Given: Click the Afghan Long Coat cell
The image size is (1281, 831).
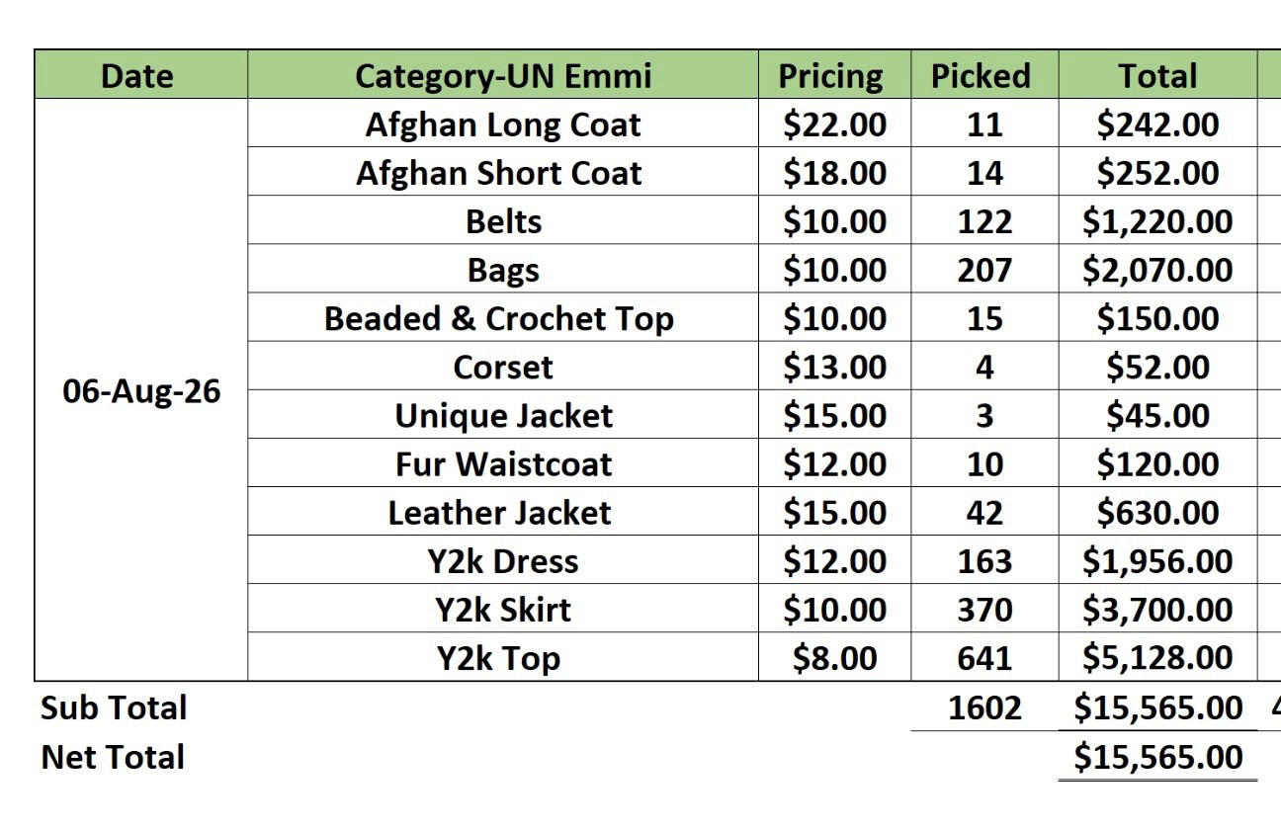Looking at the screenshot, I should (503, 124).
